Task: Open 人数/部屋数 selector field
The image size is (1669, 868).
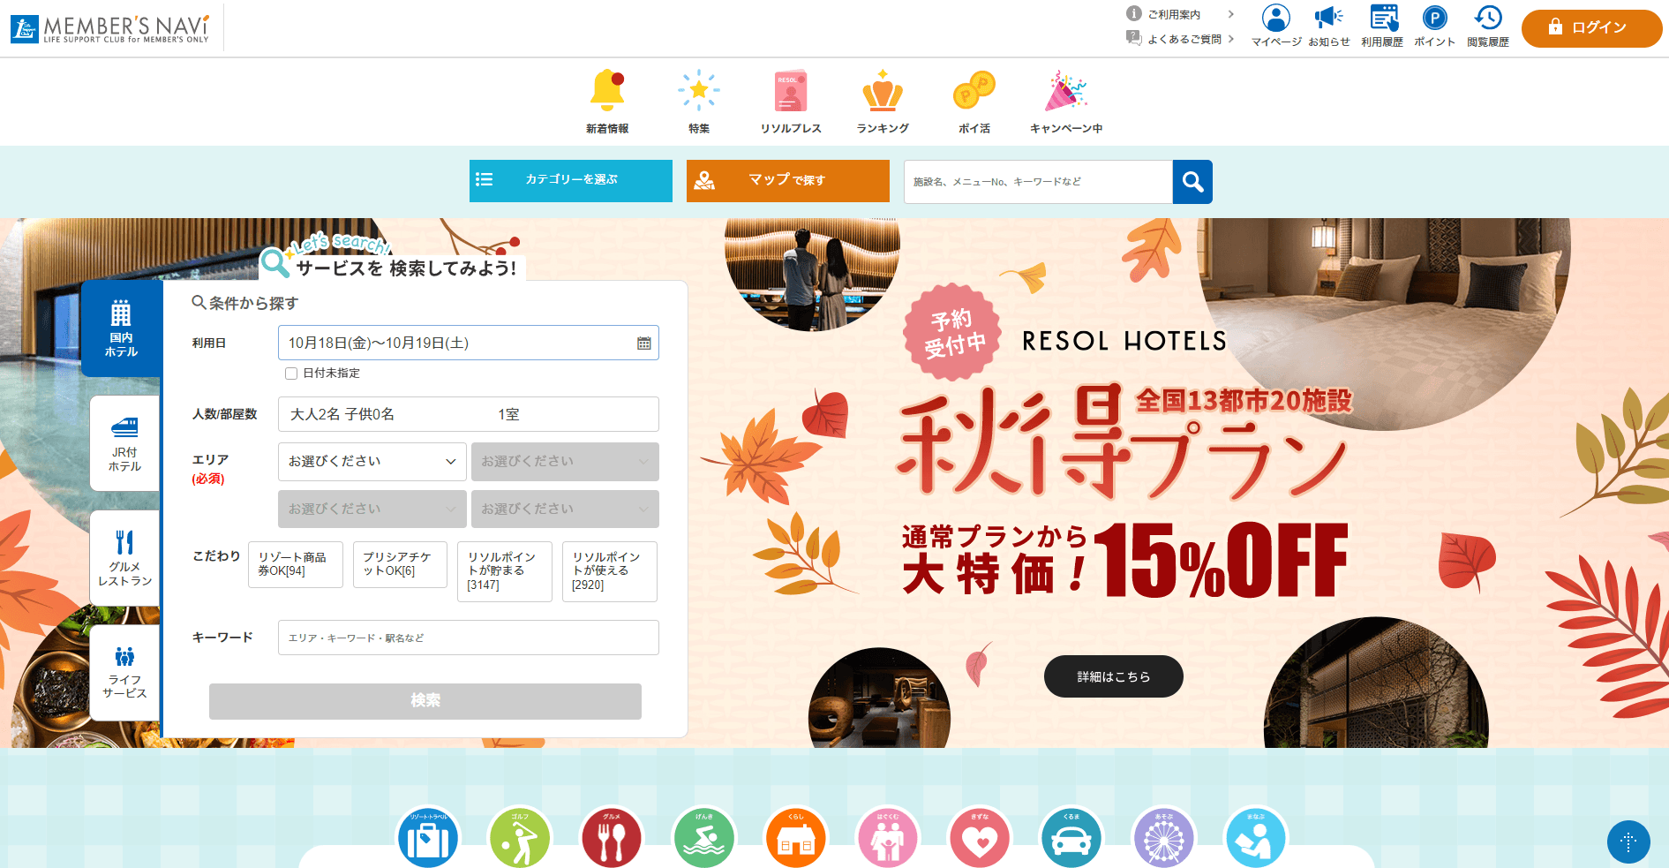Action: 469,414
